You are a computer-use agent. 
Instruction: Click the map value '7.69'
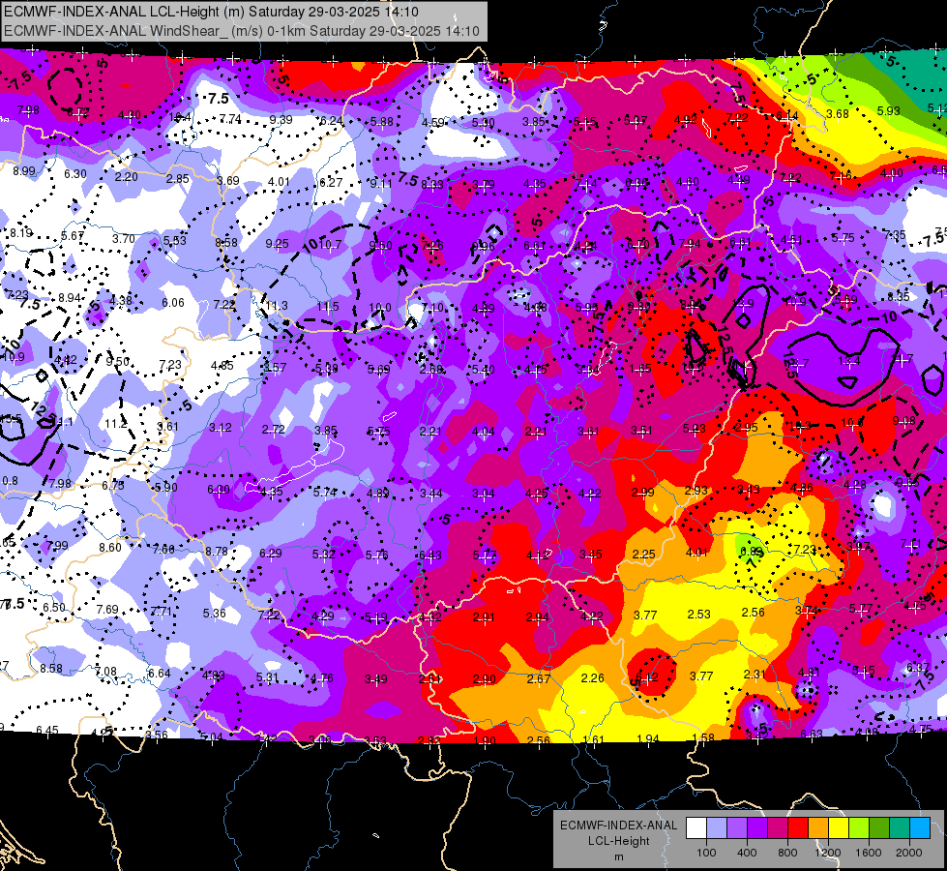coord(107,610)
